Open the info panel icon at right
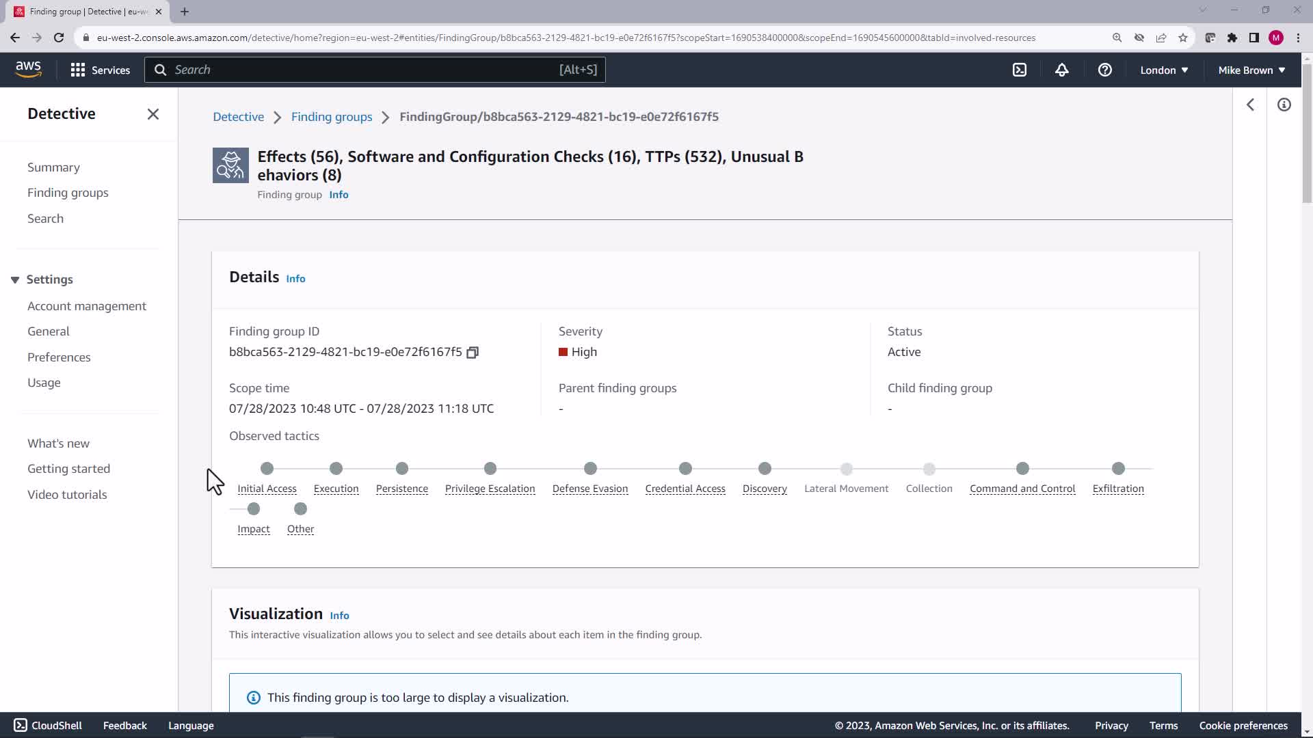Viewport: 1313px width, 738px height. click(x=1284, y=105)
